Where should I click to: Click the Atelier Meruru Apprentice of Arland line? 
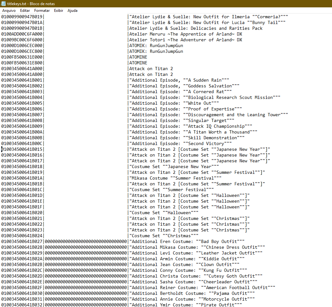[x=186, y=34]
